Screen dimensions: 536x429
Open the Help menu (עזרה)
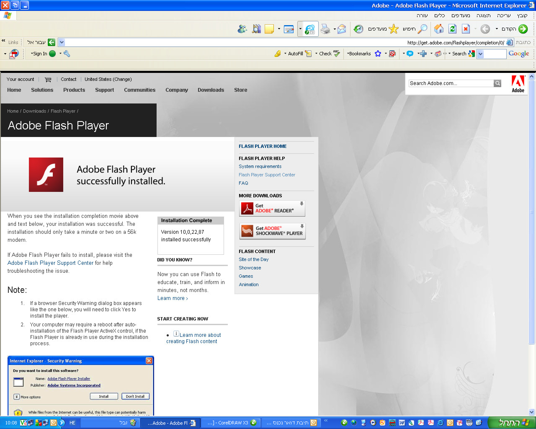click(x=422, y=16)
